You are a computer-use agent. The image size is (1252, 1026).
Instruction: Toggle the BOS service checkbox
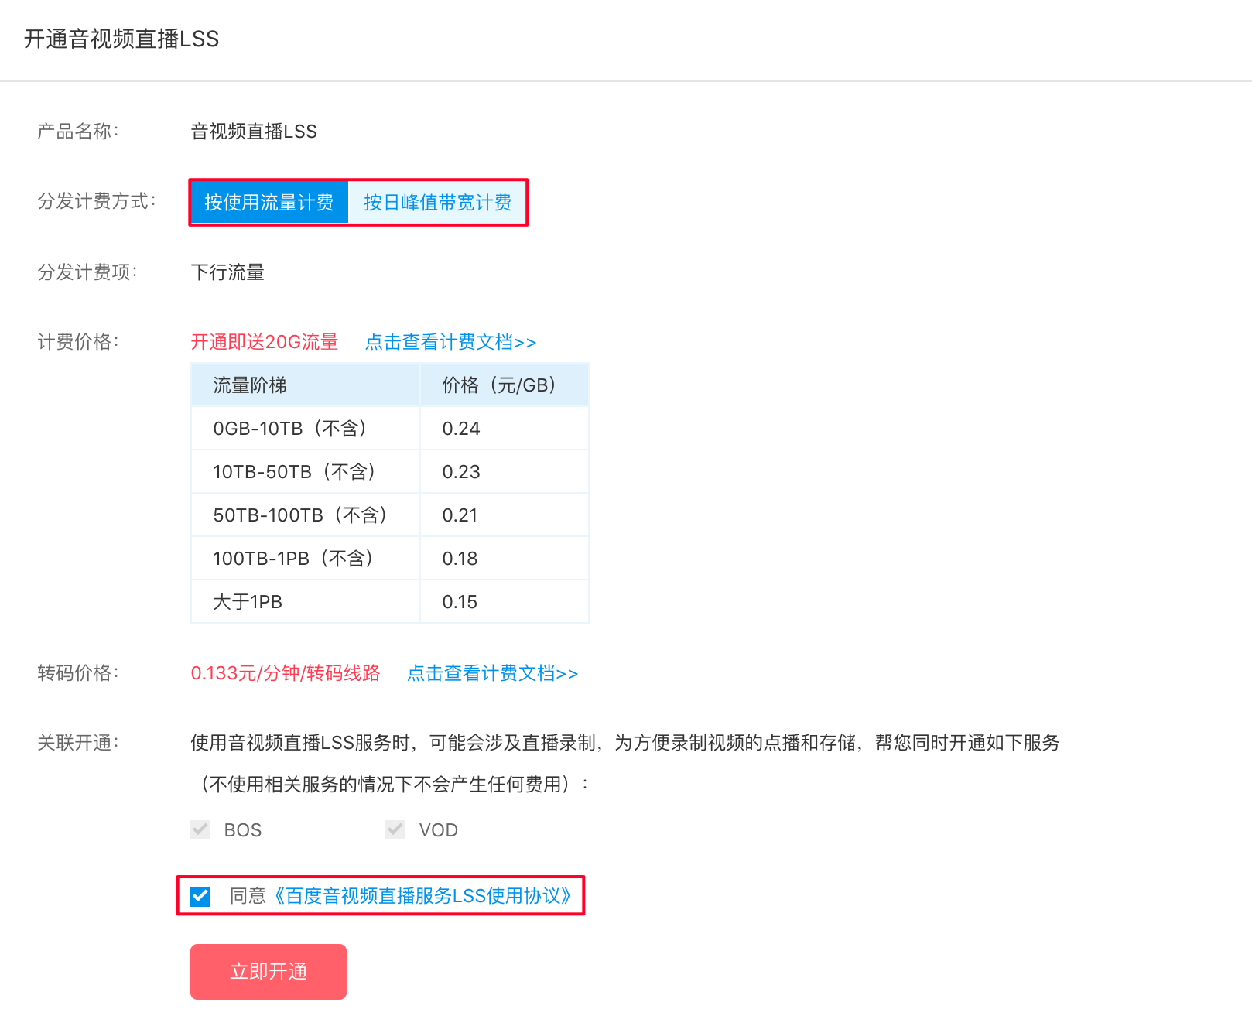coord(200,829)
